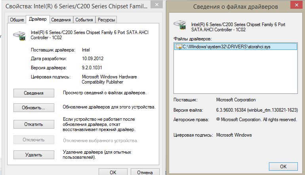Open the Сведения tab
305x175 pixels.
(61, 20)
